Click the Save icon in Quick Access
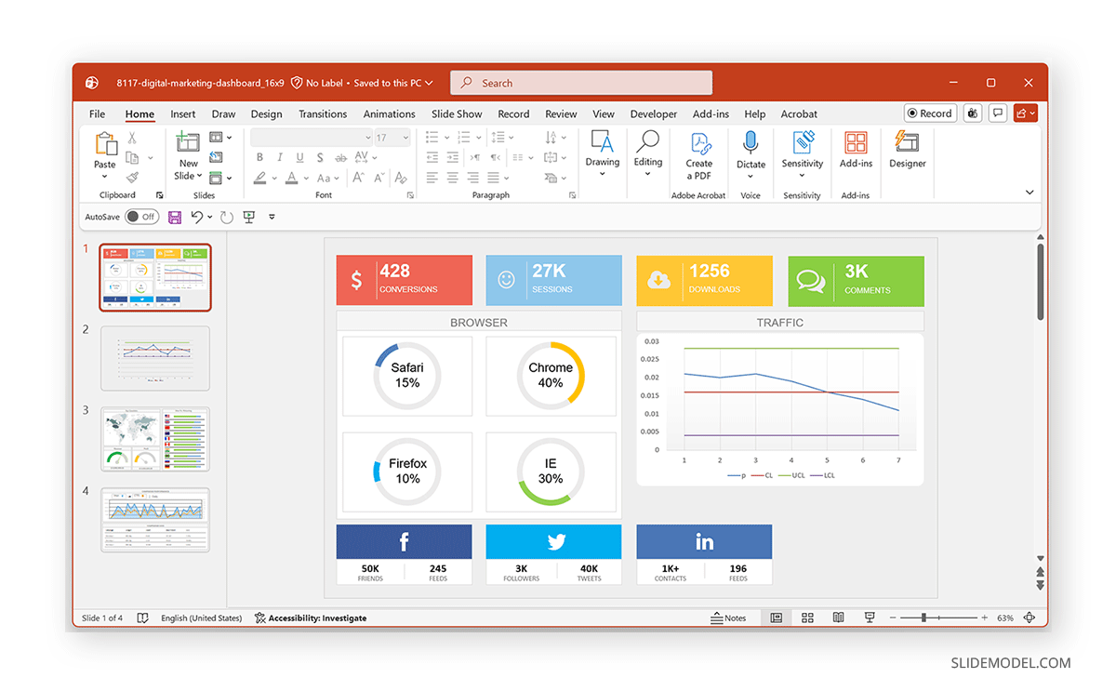Screen dimensions: 1116x691 pos(175,217)
